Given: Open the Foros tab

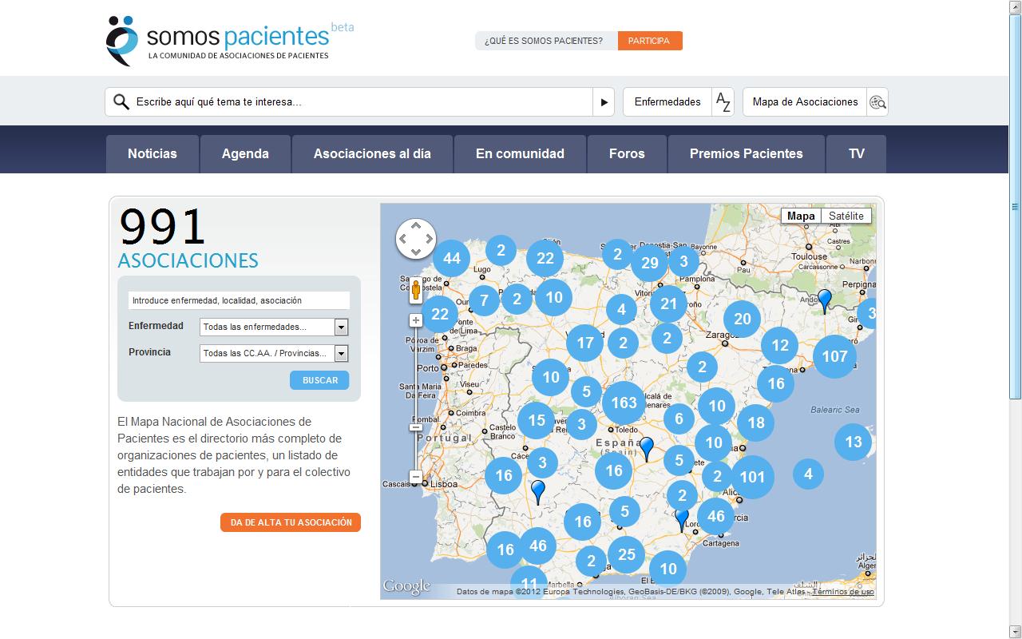Looking at the screenshot, I should point(627,154).
